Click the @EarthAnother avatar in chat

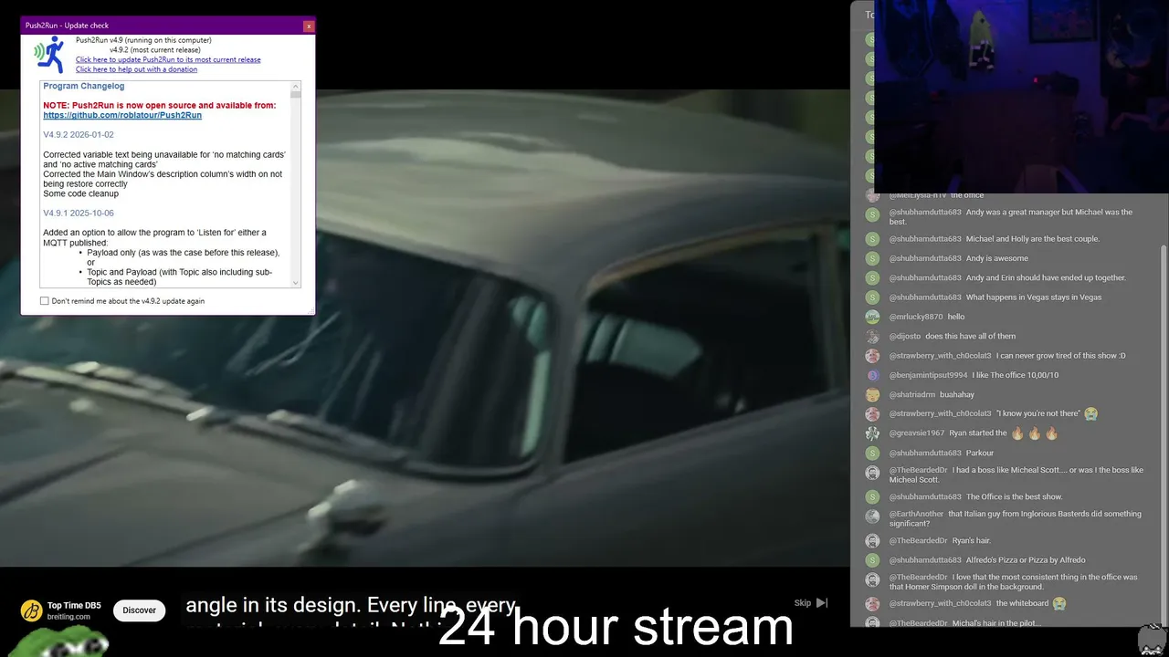point(872,516)
